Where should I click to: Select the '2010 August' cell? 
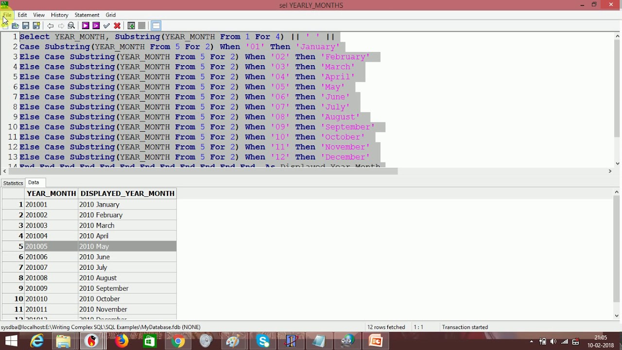pos(127,278)
